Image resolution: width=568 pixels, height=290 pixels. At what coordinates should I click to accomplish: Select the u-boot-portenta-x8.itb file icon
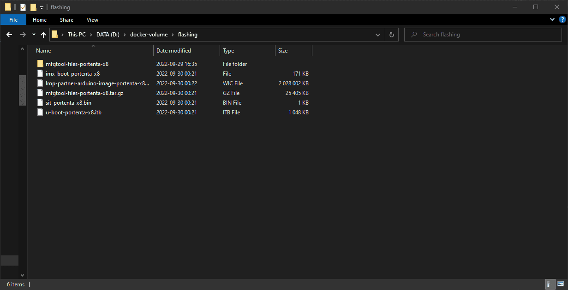(40, 112)
